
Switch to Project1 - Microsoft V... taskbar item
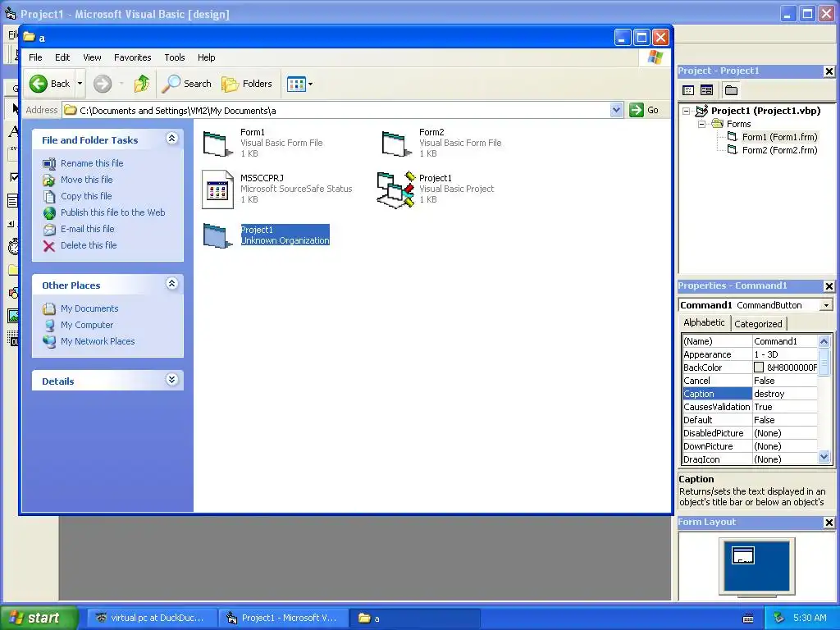282,619
